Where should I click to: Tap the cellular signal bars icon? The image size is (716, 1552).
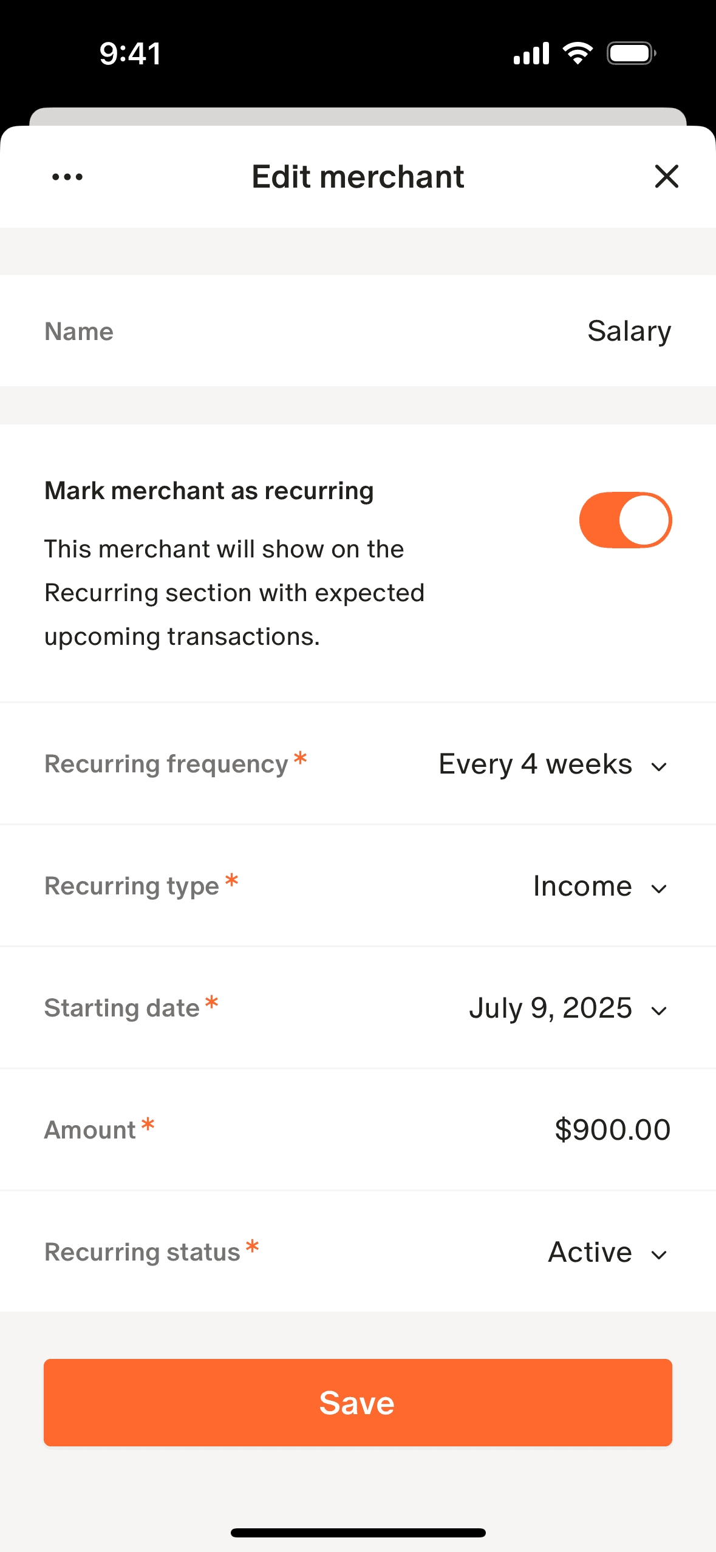(531, 53)
